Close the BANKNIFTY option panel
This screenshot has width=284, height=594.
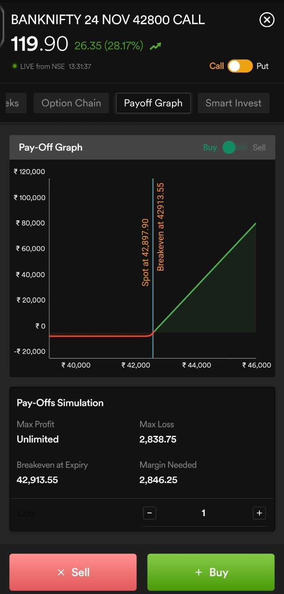[x=267, y=20]
